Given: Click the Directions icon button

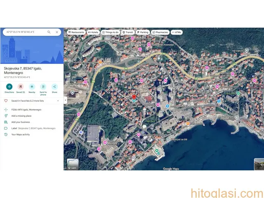Looking at the screenshot, I should pyautogui.click(x=9, y=87).
